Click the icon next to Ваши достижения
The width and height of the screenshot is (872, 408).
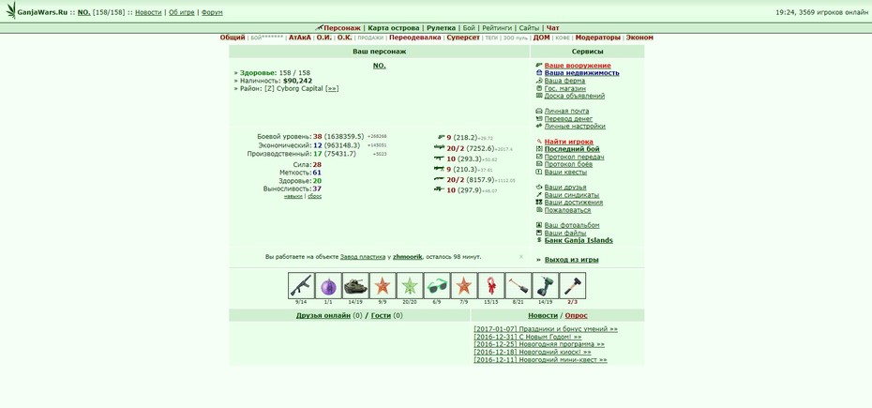539,202
